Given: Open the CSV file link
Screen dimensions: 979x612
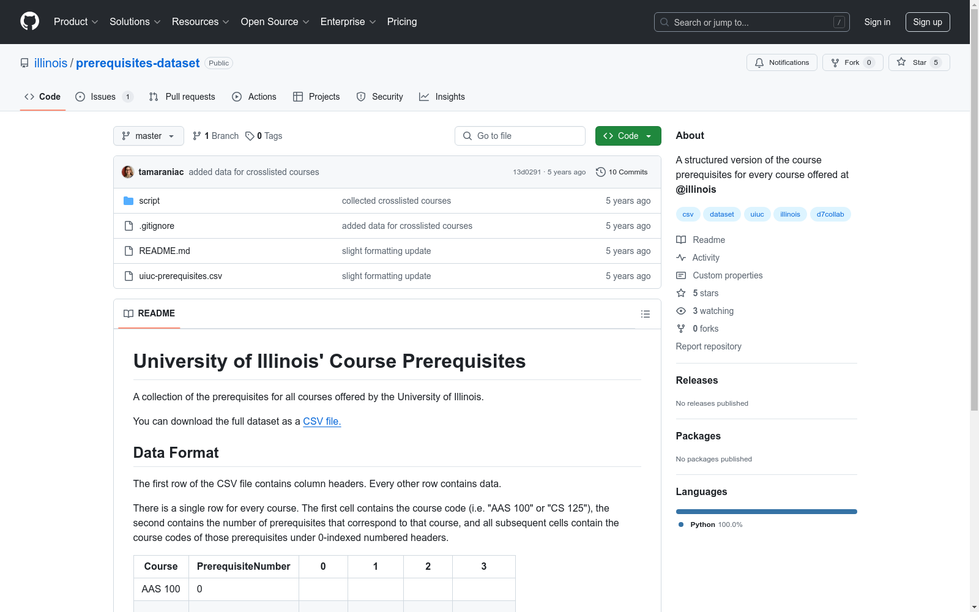Looking at the screenshot, I should (322, 421).
